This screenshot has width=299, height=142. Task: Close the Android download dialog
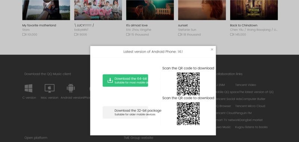(212, 49)
